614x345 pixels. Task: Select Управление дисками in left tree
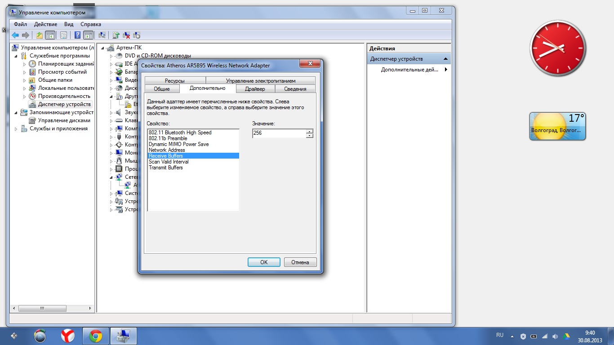(64, 120)
